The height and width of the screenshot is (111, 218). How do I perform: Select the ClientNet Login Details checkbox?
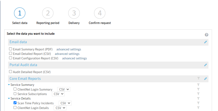click(x=15, y=108)
